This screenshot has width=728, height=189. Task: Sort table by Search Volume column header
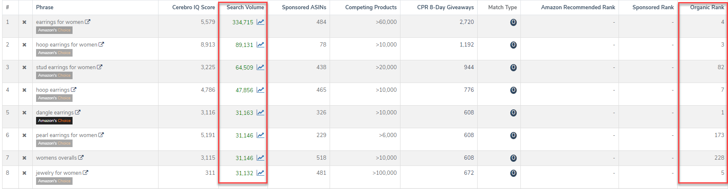[x=245, y=7]
